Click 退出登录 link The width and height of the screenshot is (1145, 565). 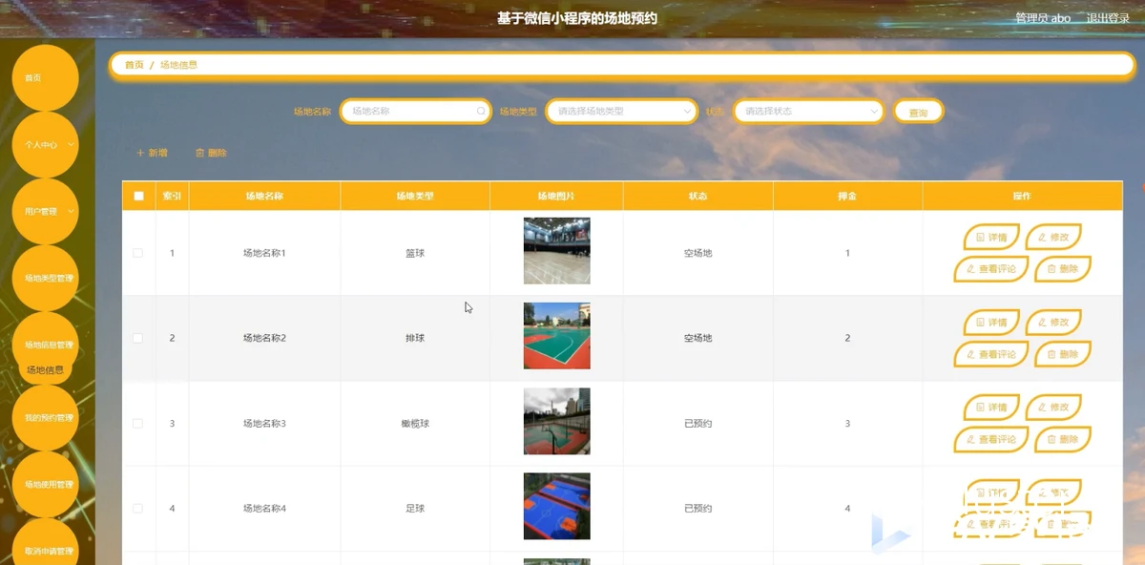(x=1108, y=18)
